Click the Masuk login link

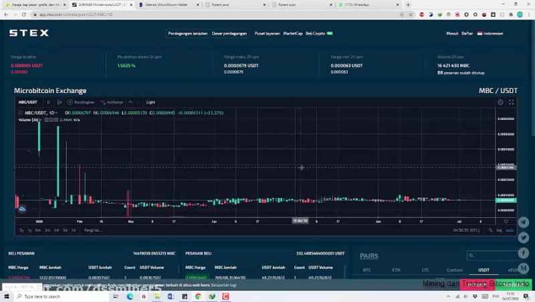[x=452, y=33]
